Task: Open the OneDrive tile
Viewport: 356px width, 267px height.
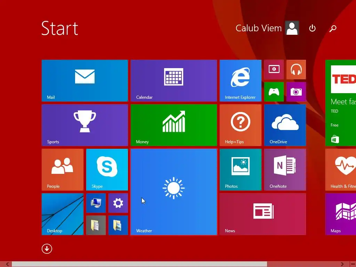Action: click(x=285, y=125)
